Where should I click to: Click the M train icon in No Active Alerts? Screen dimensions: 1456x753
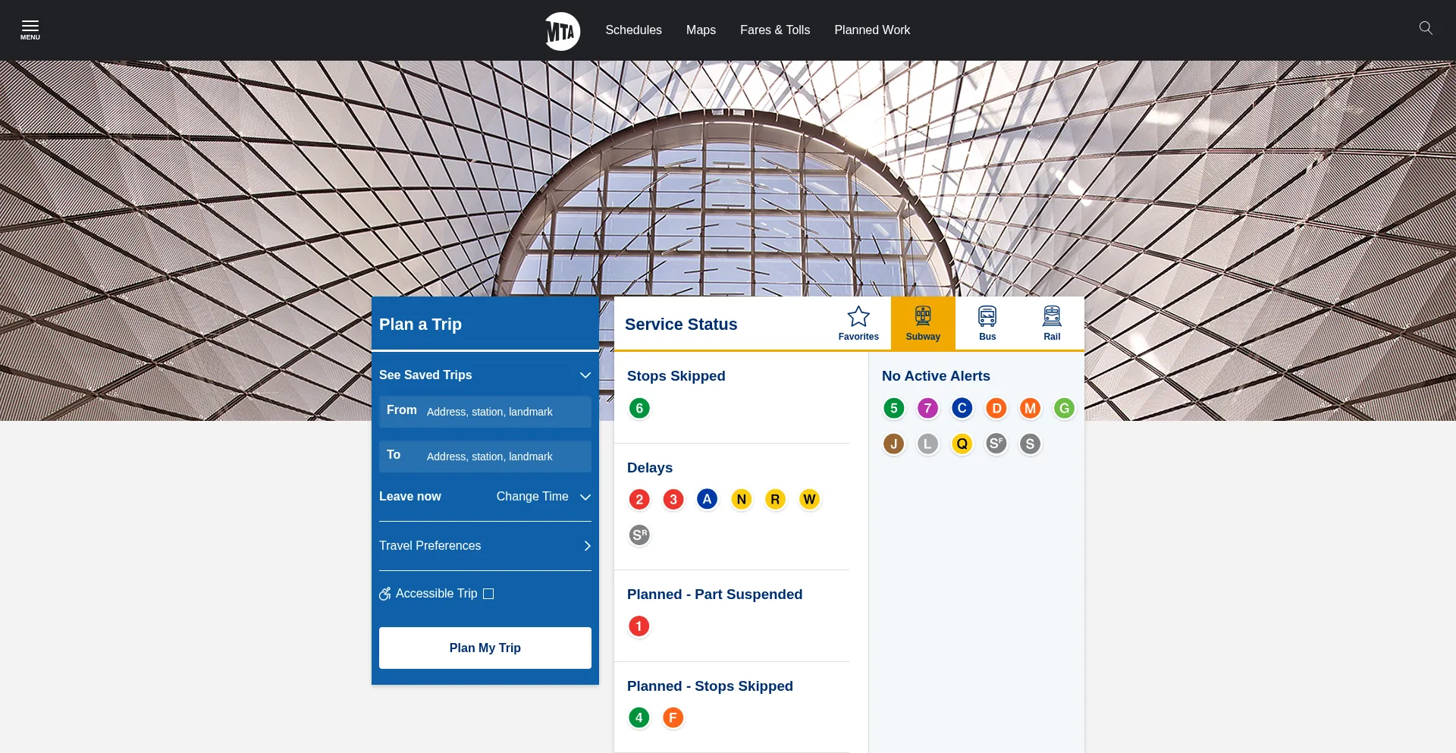coord(1030,409)
